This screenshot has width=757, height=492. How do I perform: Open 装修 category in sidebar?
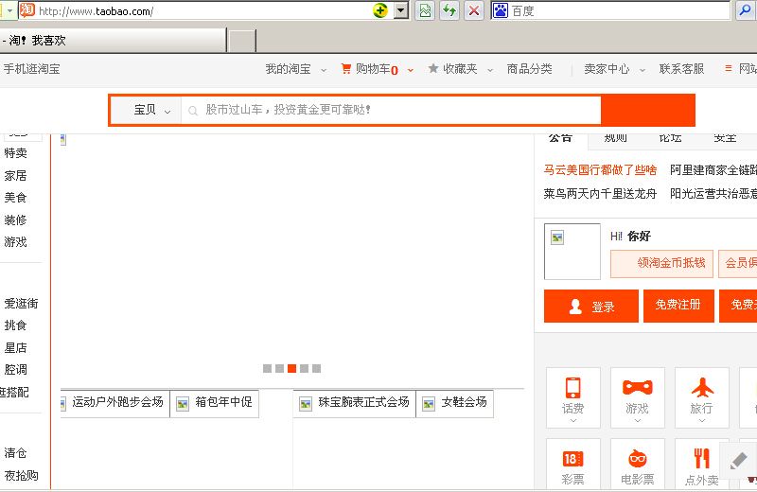click(x=15, y=220)
